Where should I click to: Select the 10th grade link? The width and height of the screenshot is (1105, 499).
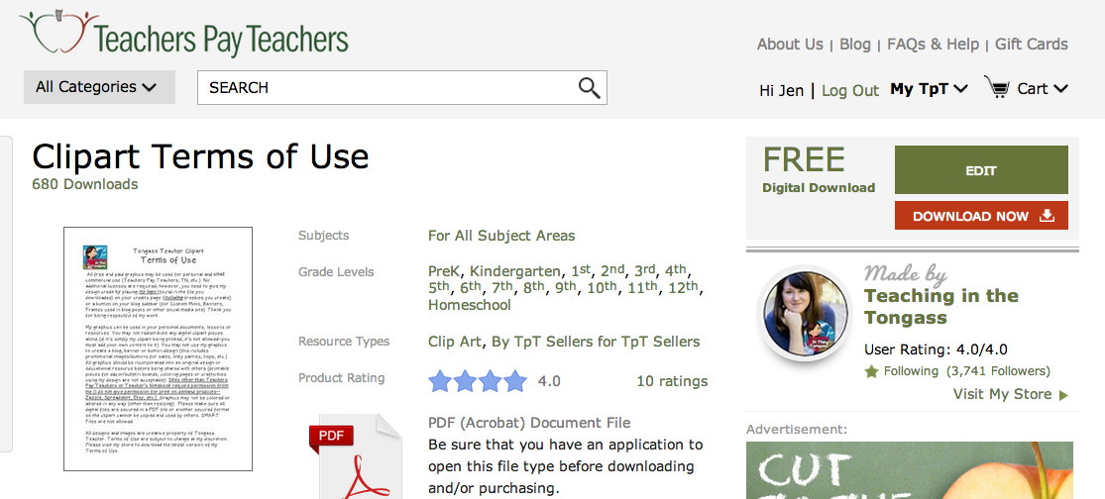[x=602, y=287]
